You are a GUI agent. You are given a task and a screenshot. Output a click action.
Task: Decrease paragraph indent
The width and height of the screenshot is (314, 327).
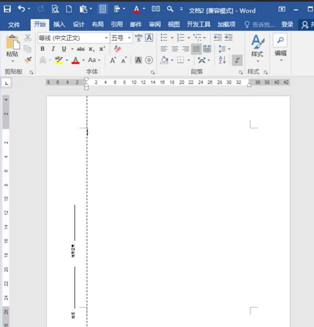[x=218, y=38]
